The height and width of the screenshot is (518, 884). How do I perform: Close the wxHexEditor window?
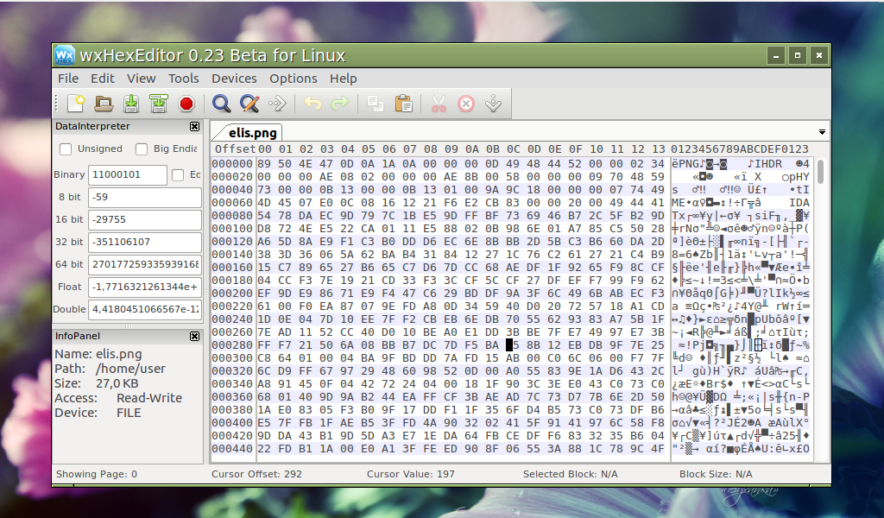coord(819,55)
